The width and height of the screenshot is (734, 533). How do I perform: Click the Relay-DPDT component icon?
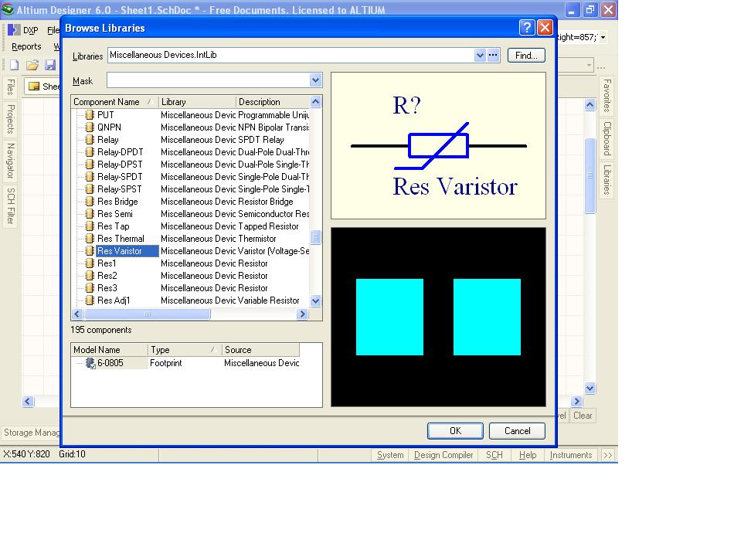90,152
